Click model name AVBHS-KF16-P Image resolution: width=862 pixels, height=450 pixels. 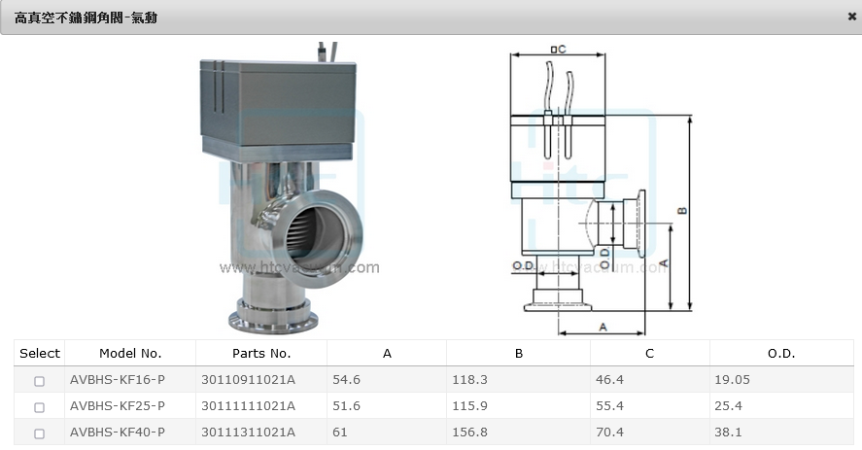(118, 380)
